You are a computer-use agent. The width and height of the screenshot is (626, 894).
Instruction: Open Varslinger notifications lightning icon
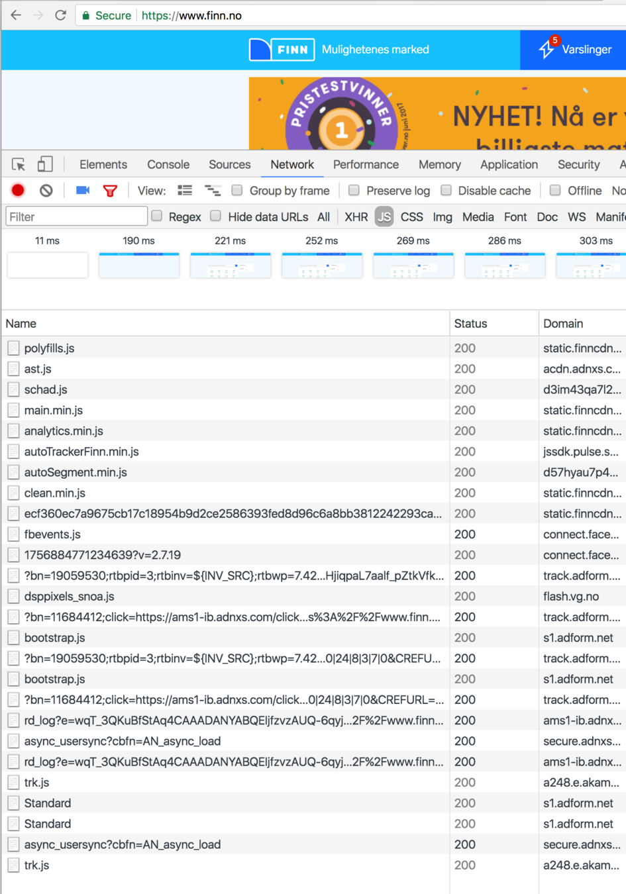[x=547, y=49]
